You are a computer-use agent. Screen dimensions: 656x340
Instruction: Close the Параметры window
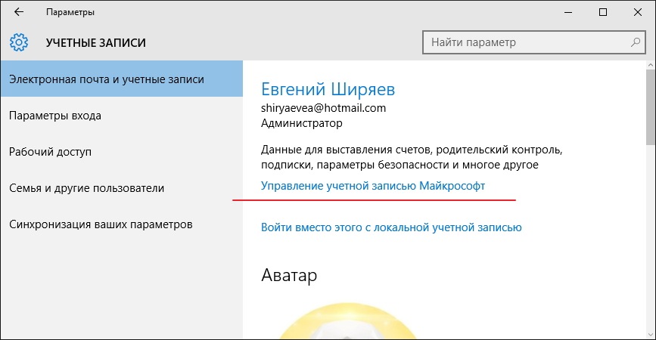pos(638,12)
